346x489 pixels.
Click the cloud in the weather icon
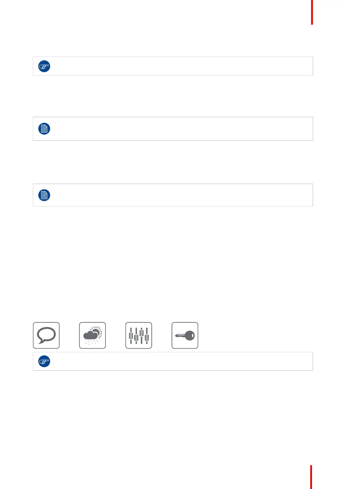pyautogui.click(x=90, y=335)
